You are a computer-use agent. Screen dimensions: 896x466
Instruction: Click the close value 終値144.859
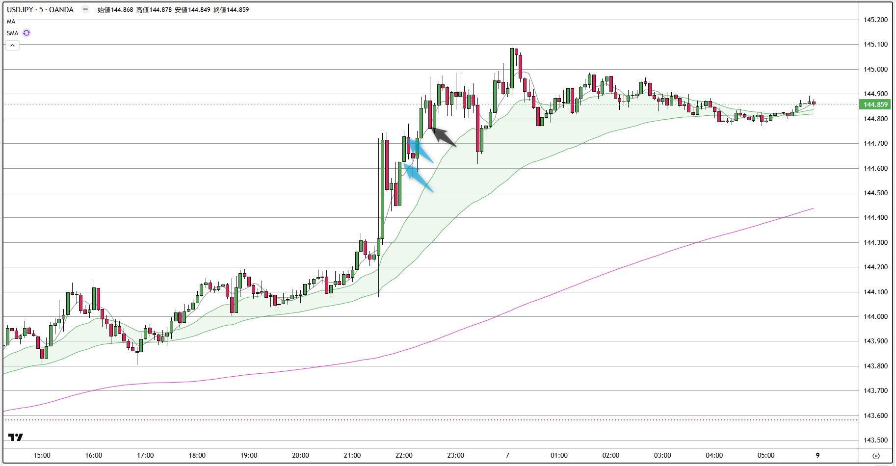pyautogui.click(x=231, y=9)
